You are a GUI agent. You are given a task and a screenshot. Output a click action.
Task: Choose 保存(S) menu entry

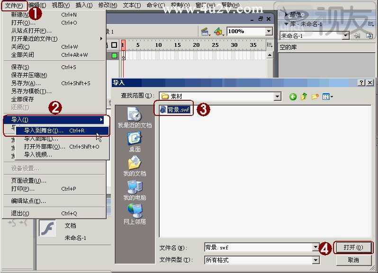pyautogui.click(x=54, y=67)
